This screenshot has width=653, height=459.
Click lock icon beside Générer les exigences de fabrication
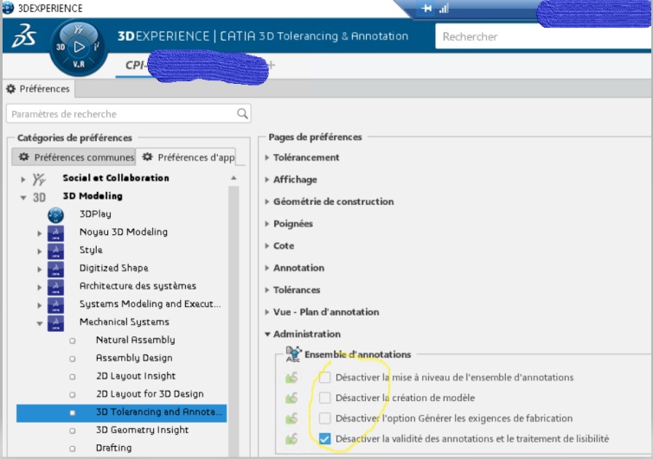(291, 418)
